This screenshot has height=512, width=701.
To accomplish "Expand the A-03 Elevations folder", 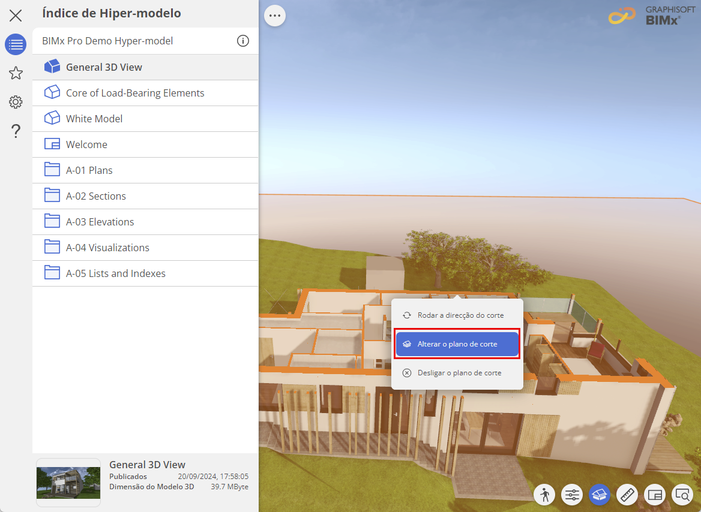I will coord(145,222).
